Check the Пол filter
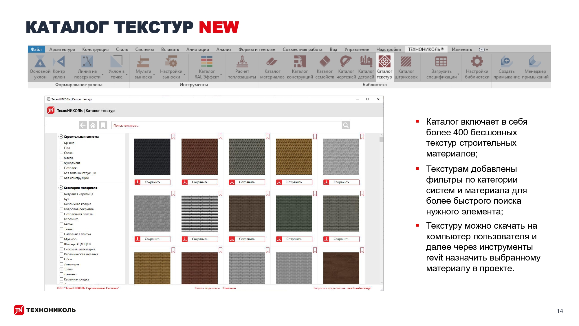 [x=61, y=147]
